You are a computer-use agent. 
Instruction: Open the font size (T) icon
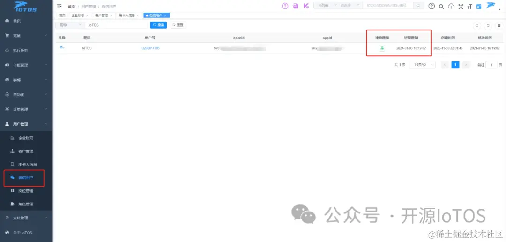point(470,6)
